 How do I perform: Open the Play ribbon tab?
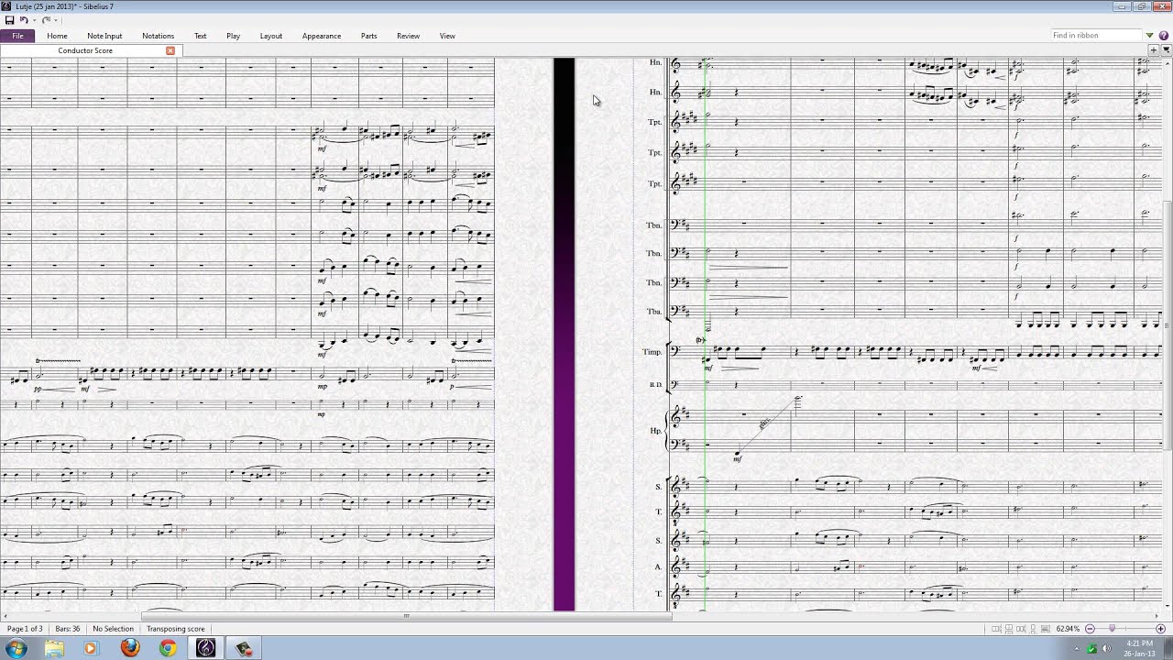point(233,36)
